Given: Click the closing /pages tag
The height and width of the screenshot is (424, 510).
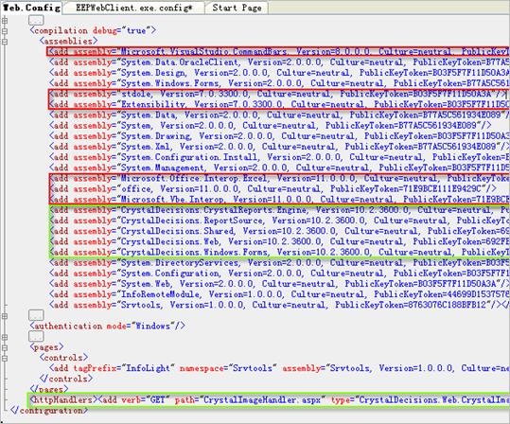Looking at the screenshot, I should tap(49, 389).
